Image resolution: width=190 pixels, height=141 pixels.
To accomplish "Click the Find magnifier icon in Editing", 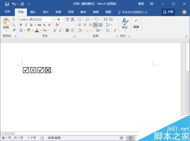I will pyautogui.click(x=136, y=21).
